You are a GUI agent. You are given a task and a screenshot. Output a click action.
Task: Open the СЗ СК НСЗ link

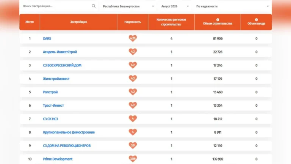tap(50, 119)
